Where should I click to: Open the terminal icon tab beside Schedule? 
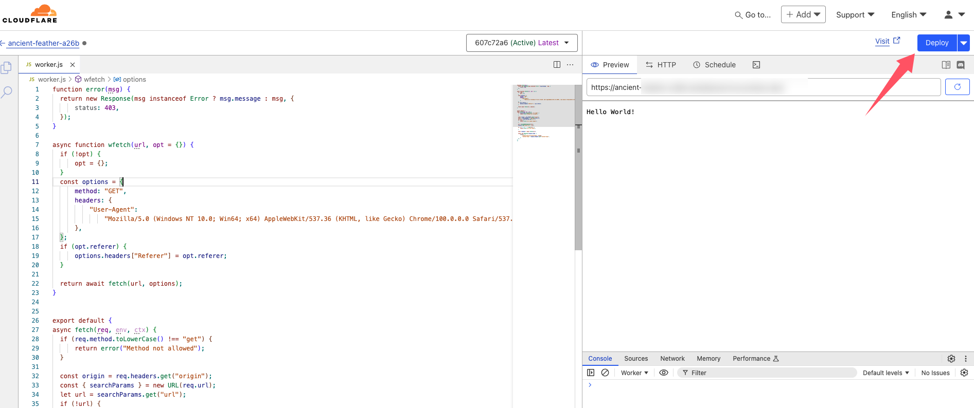pyautogui.click(x=756, y=65)
